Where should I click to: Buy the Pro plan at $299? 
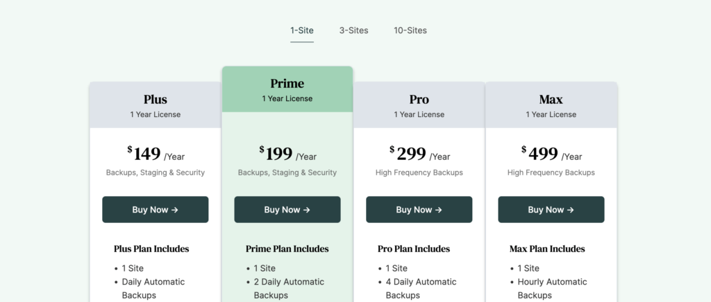[419, 210]
